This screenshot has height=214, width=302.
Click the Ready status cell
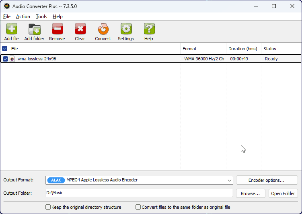[271, 59]
